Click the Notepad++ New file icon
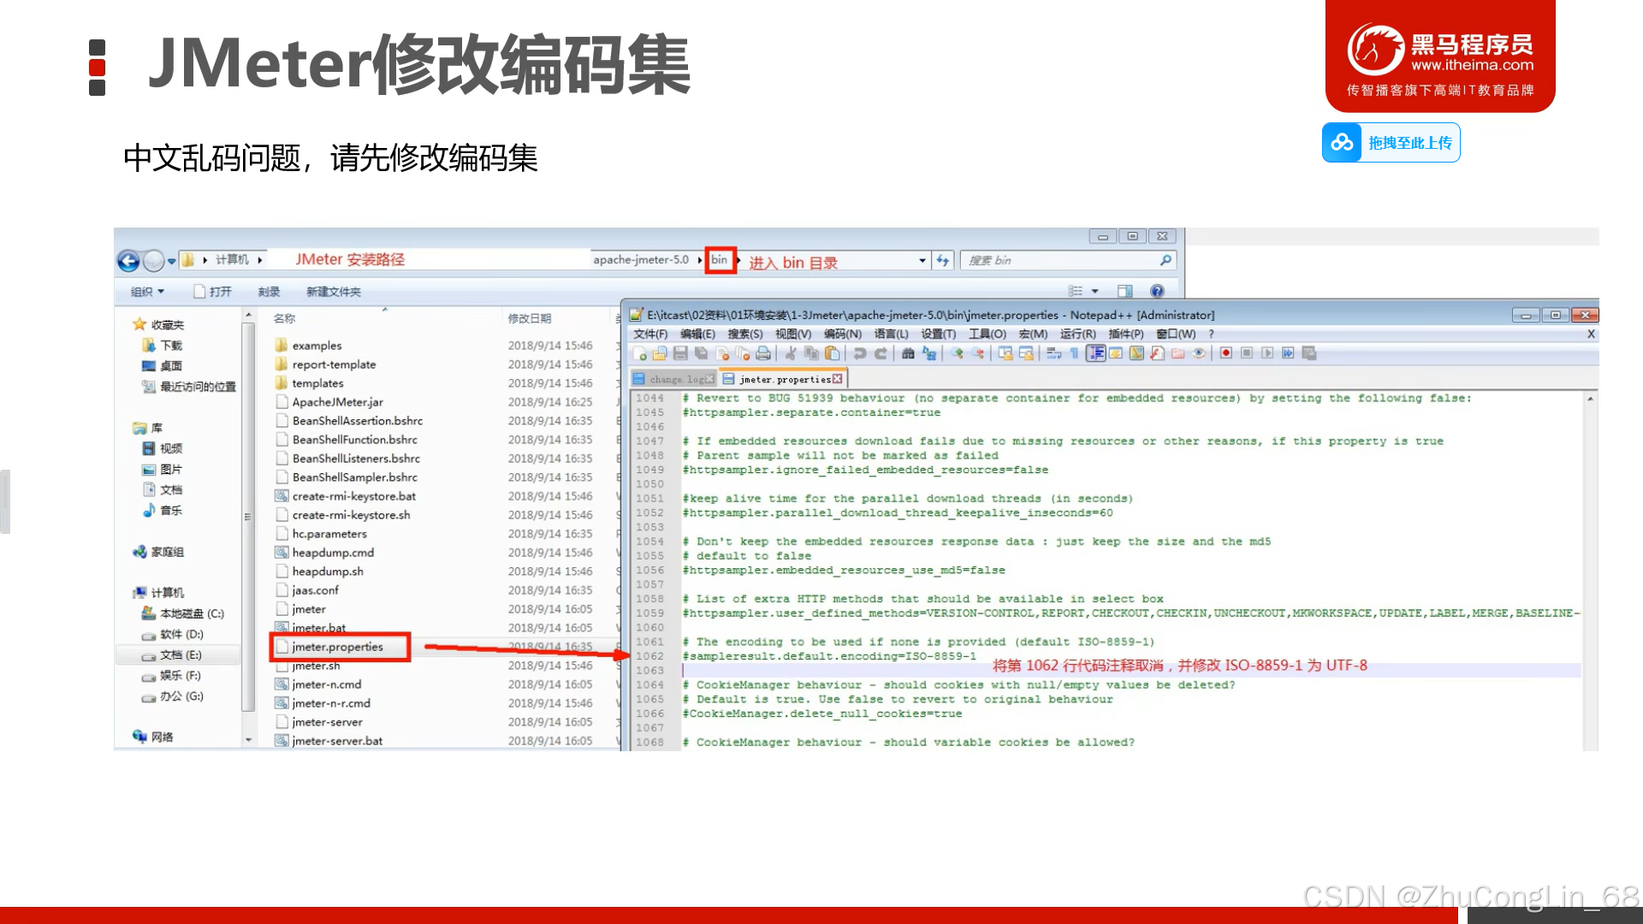 point(640,353)
